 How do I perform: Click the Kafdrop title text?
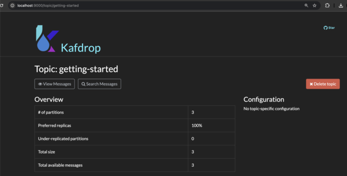(x=81, y=48)
